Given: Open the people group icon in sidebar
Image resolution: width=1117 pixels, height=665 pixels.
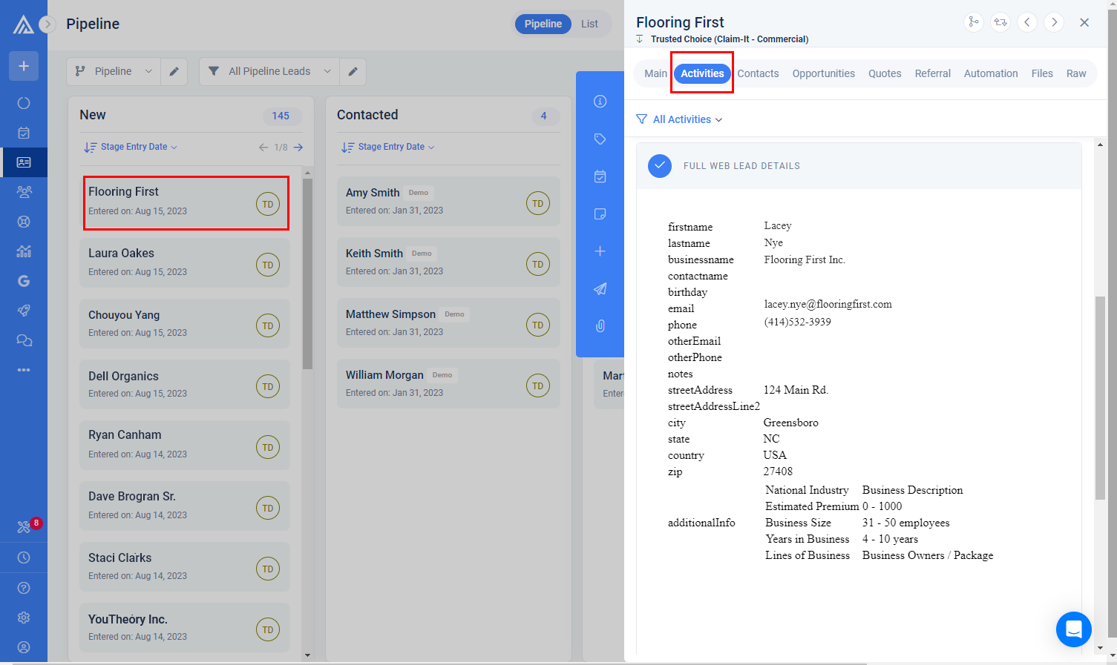Looking at the screenshot, I should (x=24, y=192).
